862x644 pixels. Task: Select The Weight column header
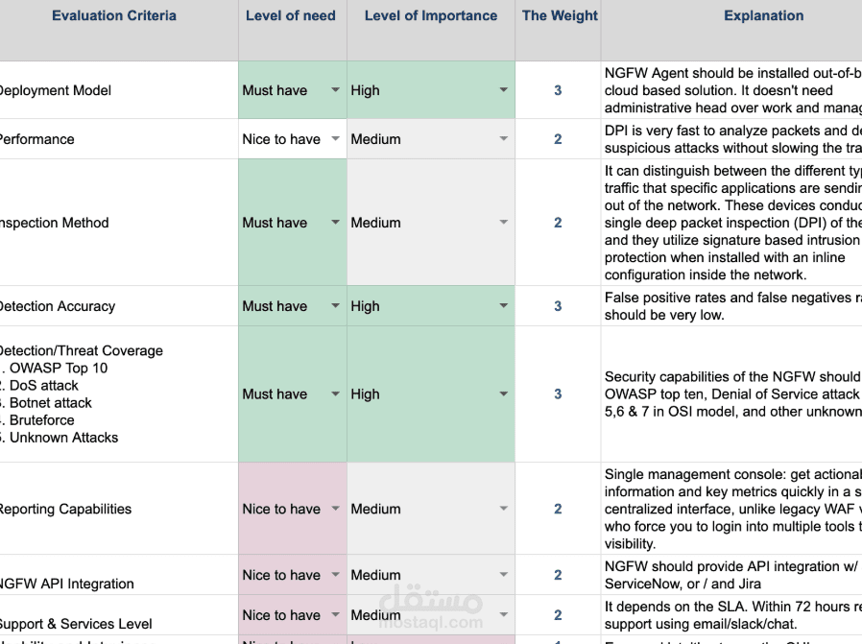[x=560, y=15]
